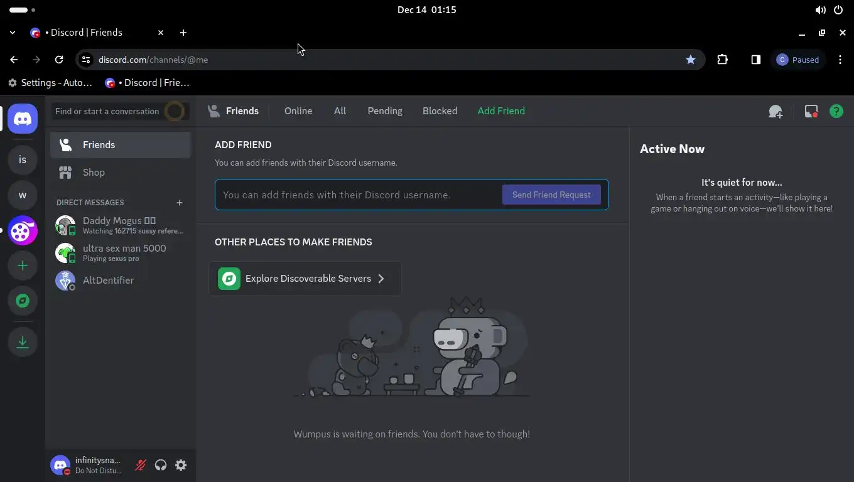854x482 pixels.
Task: Switch to the Online tab
Action: (x=298, y=111)
